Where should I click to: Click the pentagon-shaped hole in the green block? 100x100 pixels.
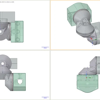20,82
